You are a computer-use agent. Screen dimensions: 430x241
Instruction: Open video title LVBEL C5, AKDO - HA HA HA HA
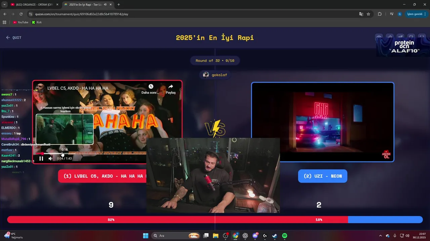(78, 88)
